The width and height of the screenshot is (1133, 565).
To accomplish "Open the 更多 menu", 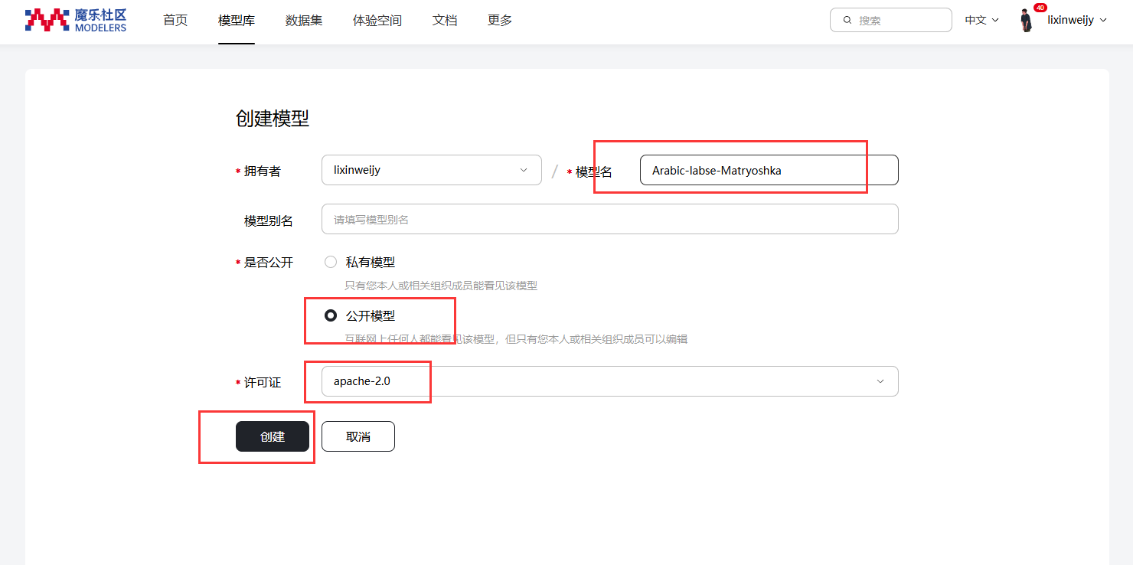I will coord(500,21).
